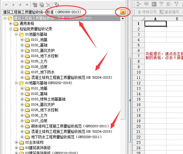The width and height of the screenshot is (183, 154).
Task: Expand the 02主体结构 tree node
Action: pos(17,142)
